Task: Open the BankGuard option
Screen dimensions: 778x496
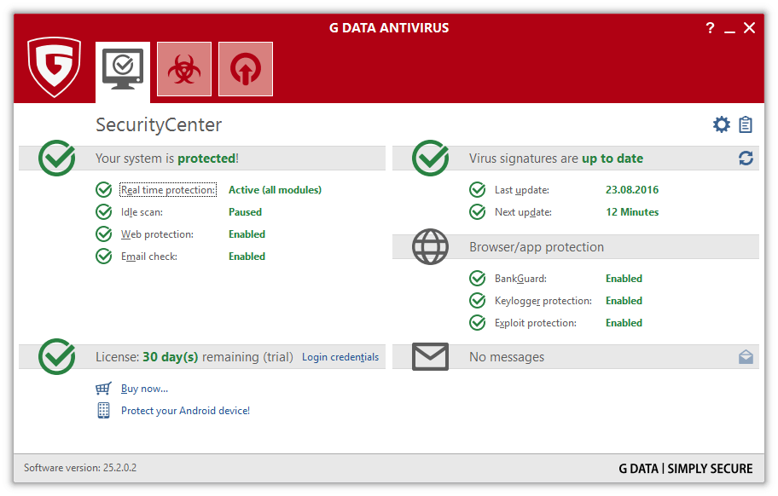Action: (x=520, y=279)
